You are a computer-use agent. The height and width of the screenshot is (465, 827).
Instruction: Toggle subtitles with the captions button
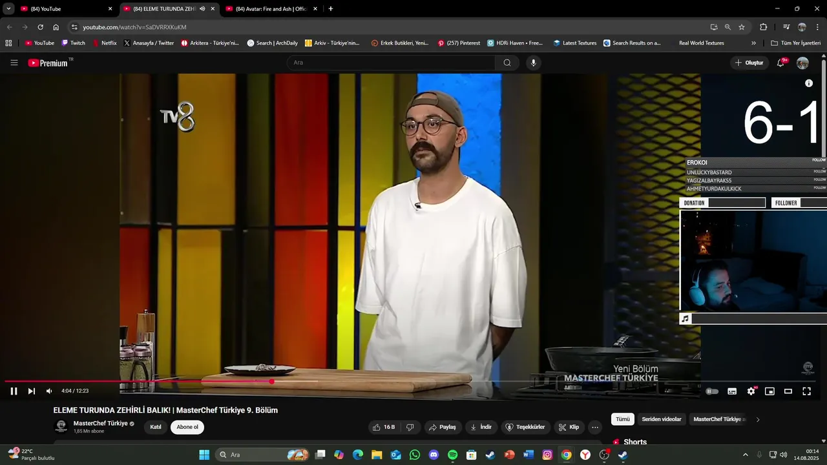(732, 391)
